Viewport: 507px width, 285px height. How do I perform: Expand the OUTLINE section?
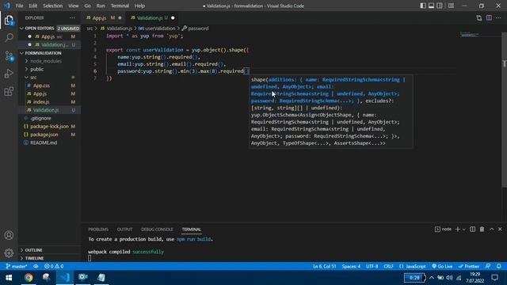click(x=49, y=250)
